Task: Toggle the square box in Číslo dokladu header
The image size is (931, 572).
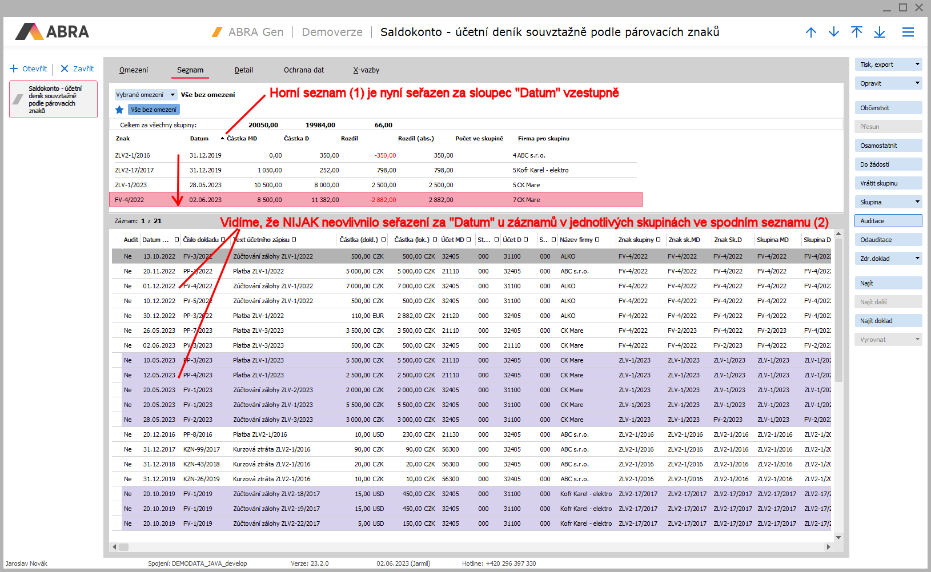Action: pyautogui.click(x=223, y=240)
